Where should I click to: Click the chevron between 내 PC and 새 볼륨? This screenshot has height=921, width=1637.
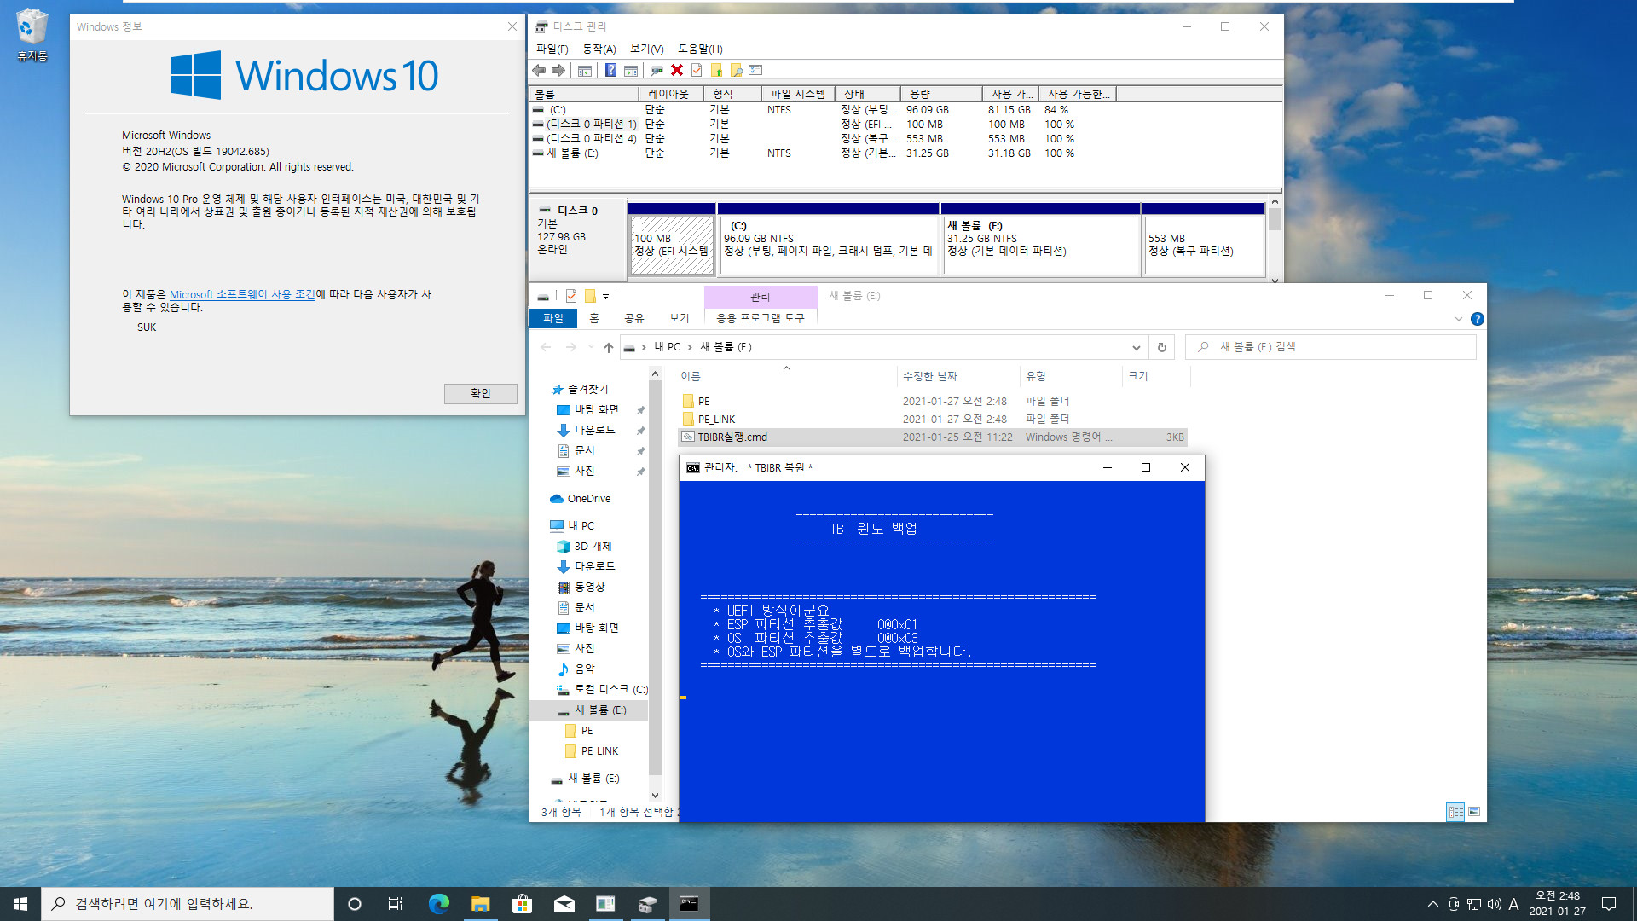coord(690,347)
